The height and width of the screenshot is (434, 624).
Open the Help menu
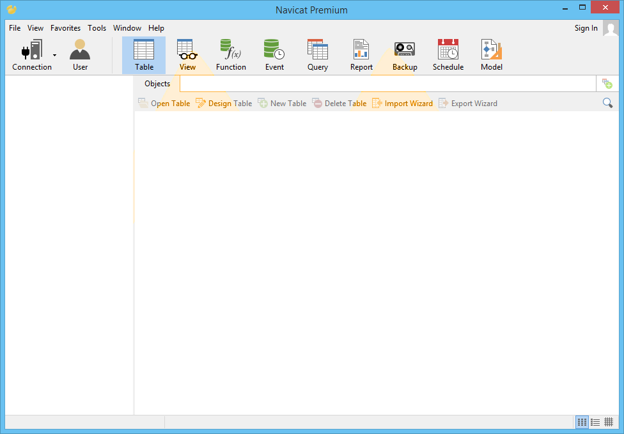click(156, 28)
